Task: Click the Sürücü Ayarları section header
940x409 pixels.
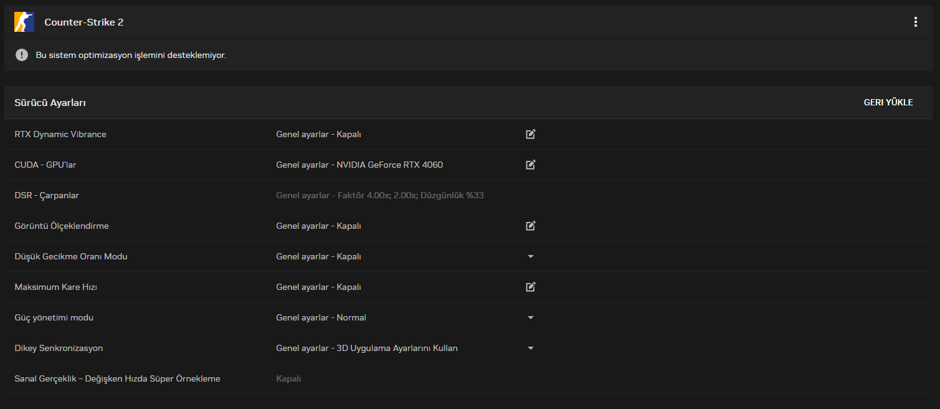Action: (x=50, y=102)
